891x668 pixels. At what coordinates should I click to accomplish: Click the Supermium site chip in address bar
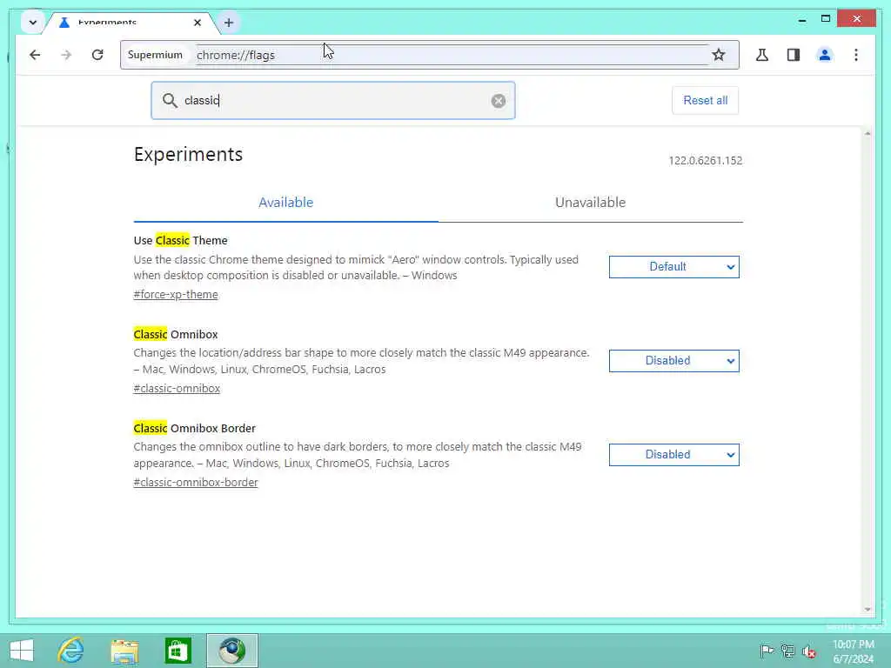tap(155, 55)
